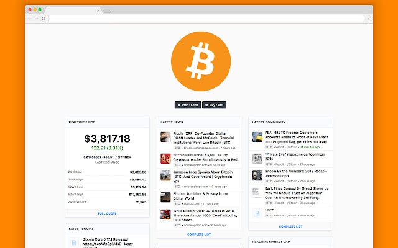Open PSA HitBTC Freezes Customers' post

pyautogui.click(x=297, y=137)
